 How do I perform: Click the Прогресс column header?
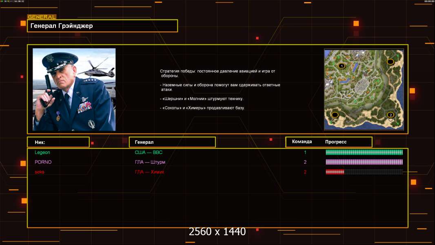[x=336, y=142]
